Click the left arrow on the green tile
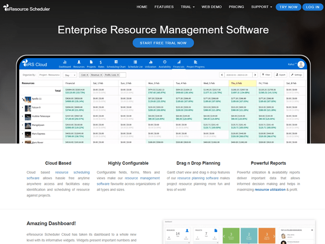The height and width of the screenshot is (244, 325). coord(224,236)
